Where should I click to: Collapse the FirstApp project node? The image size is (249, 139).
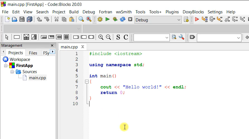point(6,66)
